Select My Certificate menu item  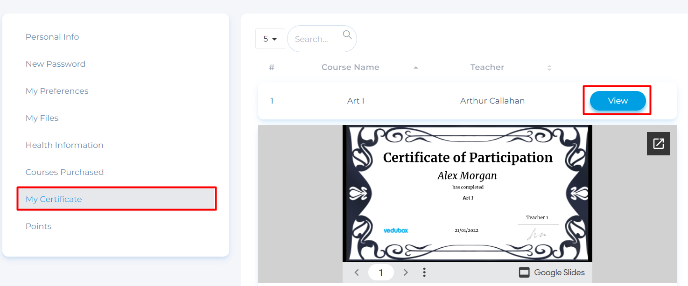tap(54, 199)
